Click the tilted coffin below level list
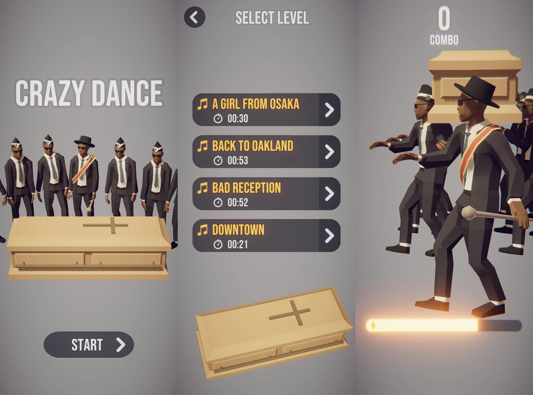 (274, 333)
